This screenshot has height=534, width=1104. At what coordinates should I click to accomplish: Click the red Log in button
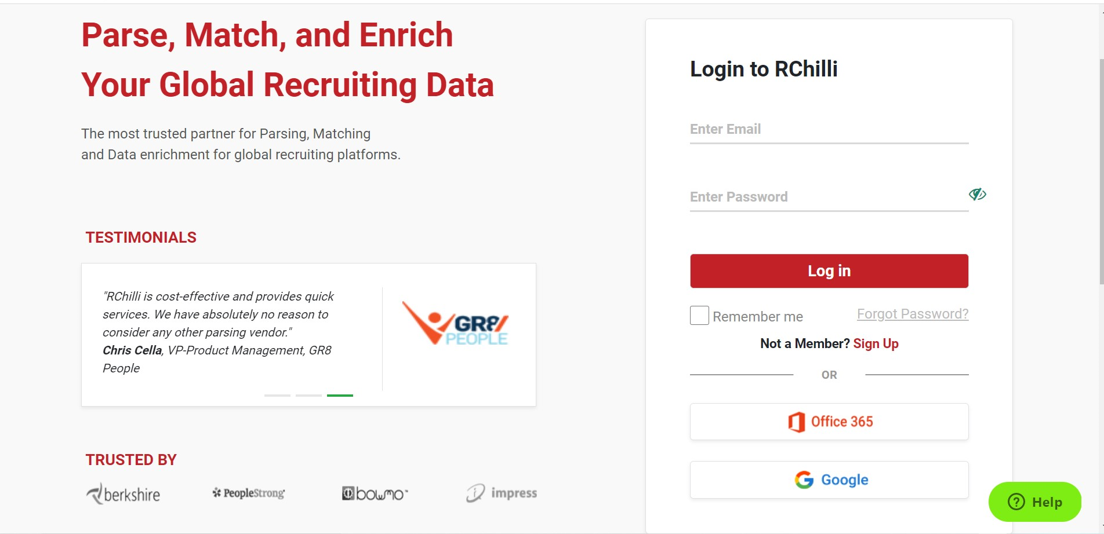(829, 271)
